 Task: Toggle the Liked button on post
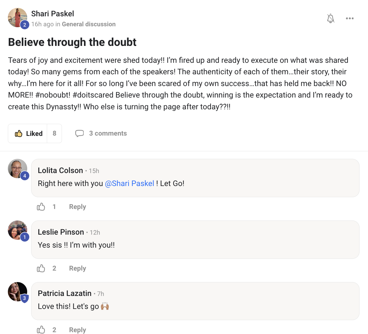(28, 133)
